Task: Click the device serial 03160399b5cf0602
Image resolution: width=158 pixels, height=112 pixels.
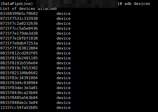Action: (x=19, y=14)
